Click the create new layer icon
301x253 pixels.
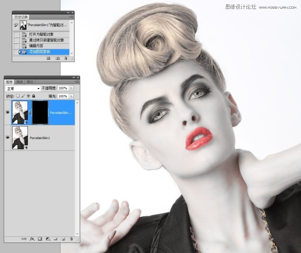point(63,239)
